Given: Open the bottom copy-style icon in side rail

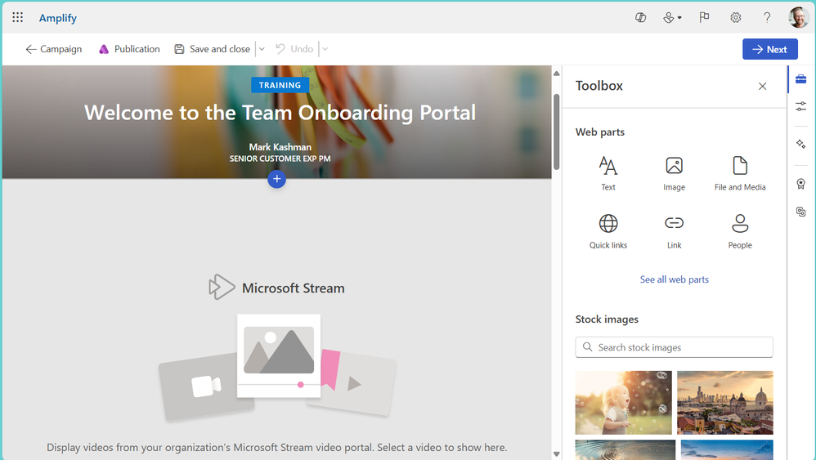Looking at the screenshot, I should coord(801,212).
